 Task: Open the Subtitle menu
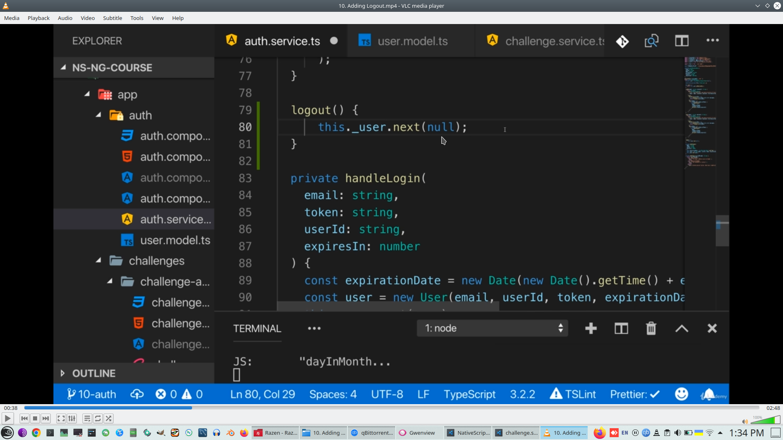[x=112, y=18]
